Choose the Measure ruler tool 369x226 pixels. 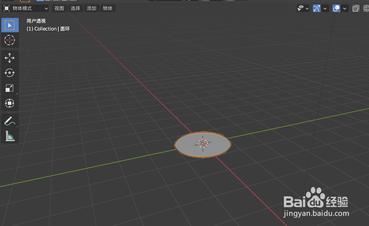pyautogui.click(x=10, y=136)
